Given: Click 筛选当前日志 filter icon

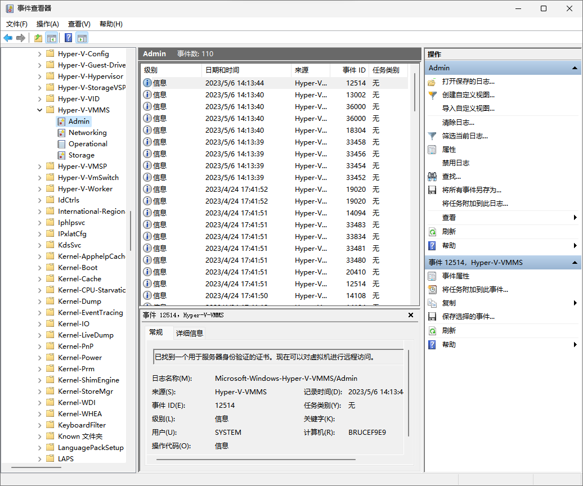Looking at the screenshot, I should 432,136.
